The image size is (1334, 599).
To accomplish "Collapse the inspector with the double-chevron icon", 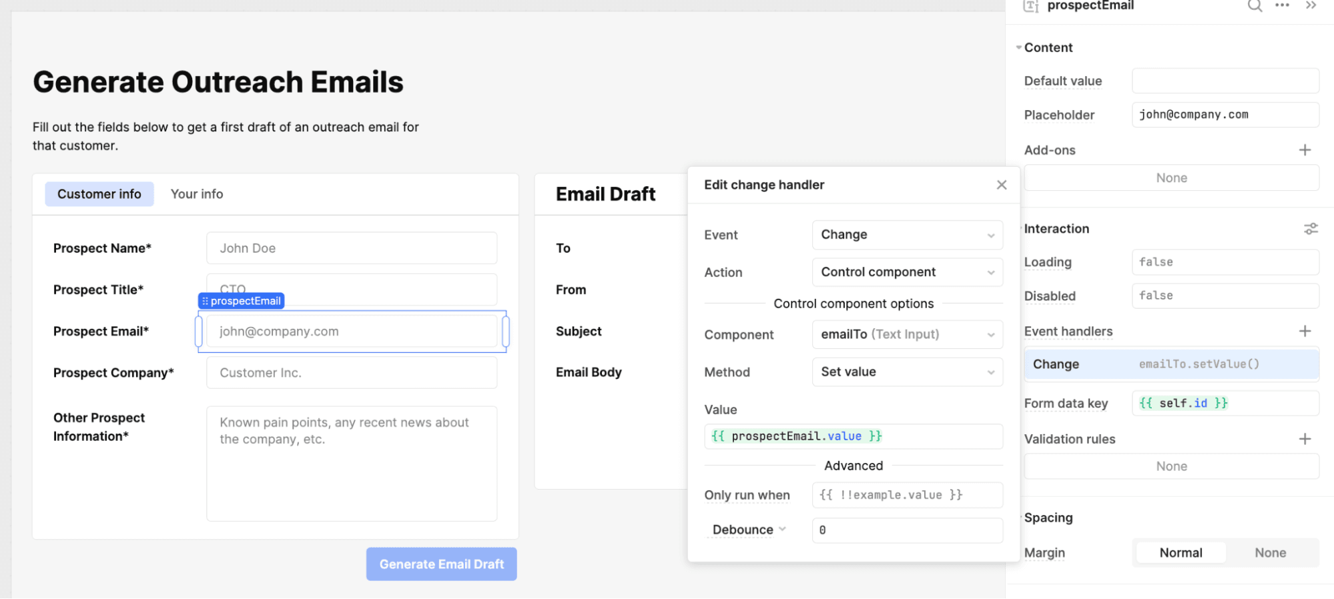I will pyautogui.click(x=1311, y=5).
